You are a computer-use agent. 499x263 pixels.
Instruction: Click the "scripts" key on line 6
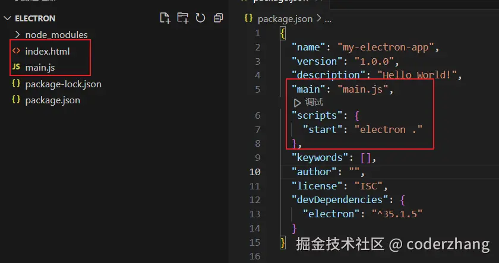317,115
